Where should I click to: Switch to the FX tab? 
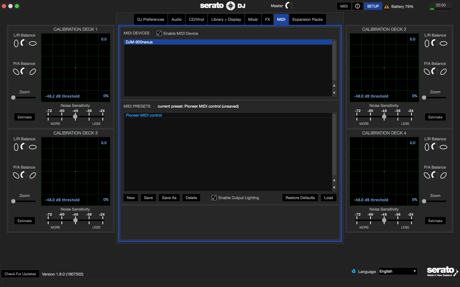click(267, 19)
